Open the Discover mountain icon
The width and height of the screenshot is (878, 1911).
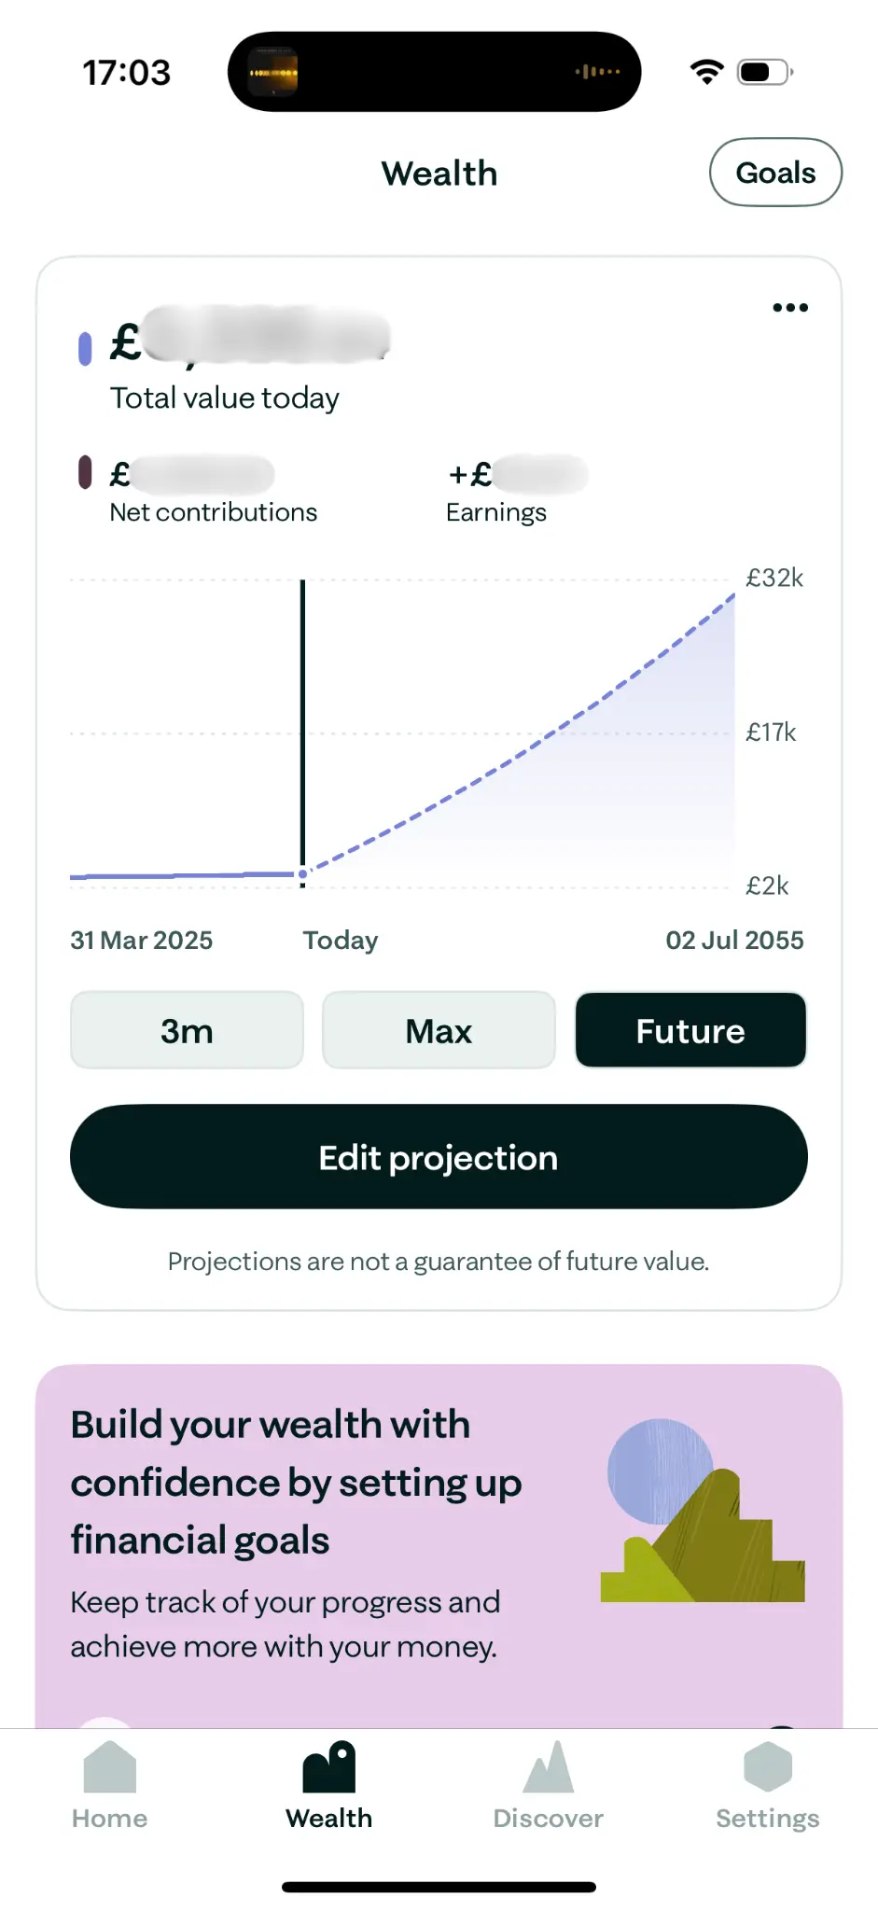point(549,1767)
